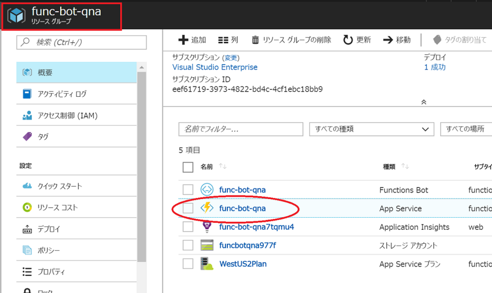Click the 名前でフィルター input field
Image resolution: width=492 pixels, height=293 pixels.
[x=241, y=129]
